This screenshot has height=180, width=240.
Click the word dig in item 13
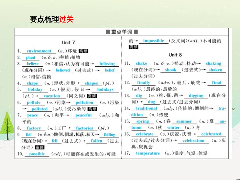[139, 96]
